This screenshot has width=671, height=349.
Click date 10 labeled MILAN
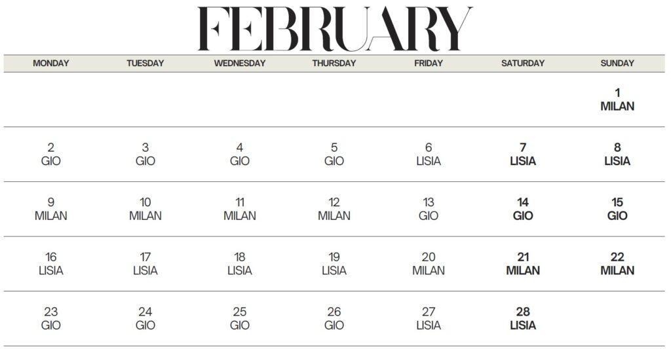pos(145,209)
